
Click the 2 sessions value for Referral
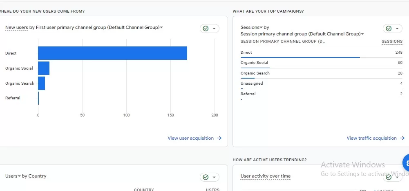pos(401,94)
